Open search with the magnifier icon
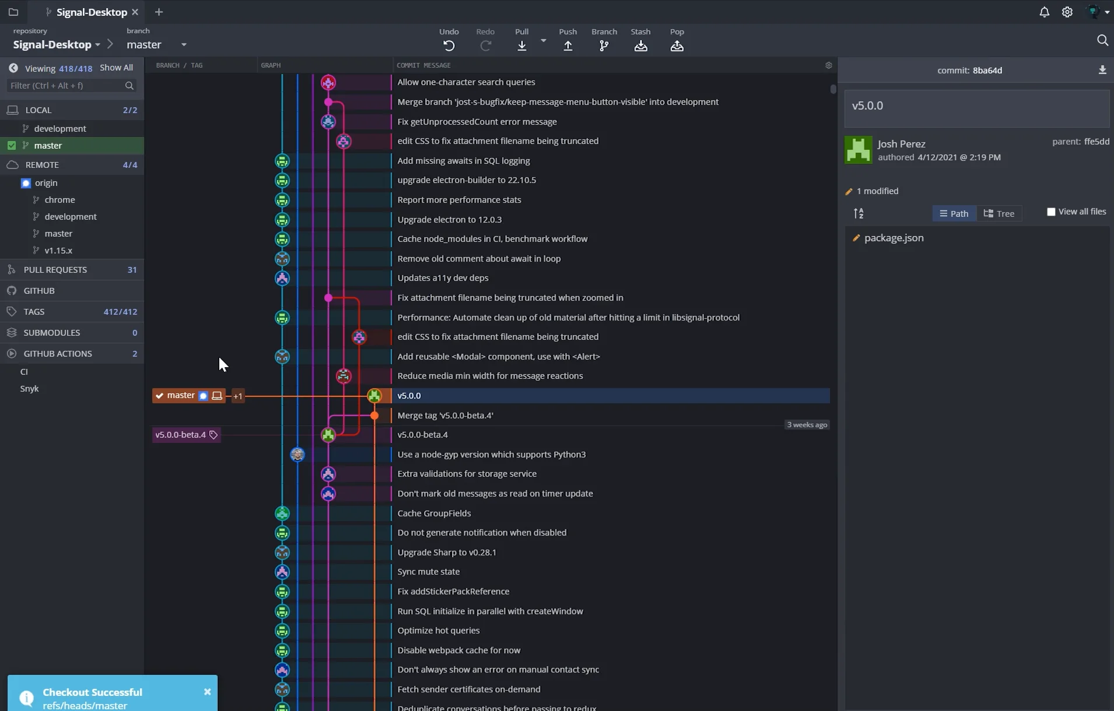 click(x=1102, y=40)
